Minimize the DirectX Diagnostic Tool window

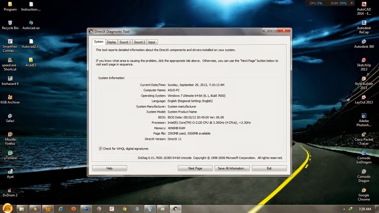[x=266, y=30]
